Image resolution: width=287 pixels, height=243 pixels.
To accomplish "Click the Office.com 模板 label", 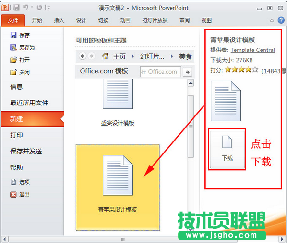I will [x=104, y=71].
